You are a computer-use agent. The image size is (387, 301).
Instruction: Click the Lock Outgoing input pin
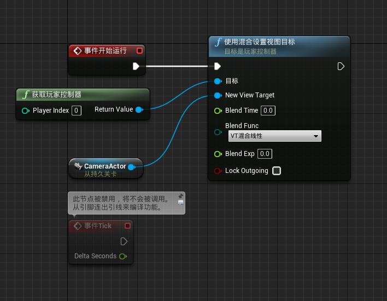click(x=218, y=171)
